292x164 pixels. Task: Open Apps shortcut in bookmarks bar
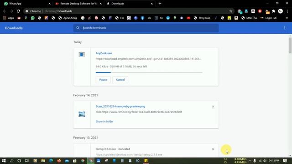(9, 18)
